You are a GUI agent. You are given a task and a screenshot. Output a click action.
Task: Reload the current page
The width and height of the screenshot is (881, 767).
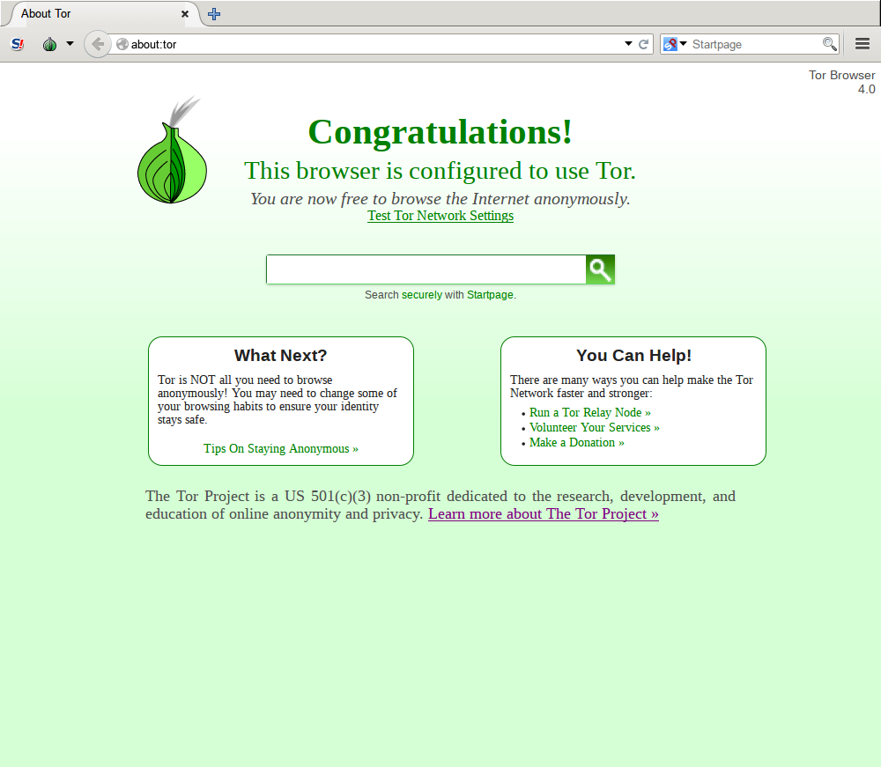[x=643, y=44]
